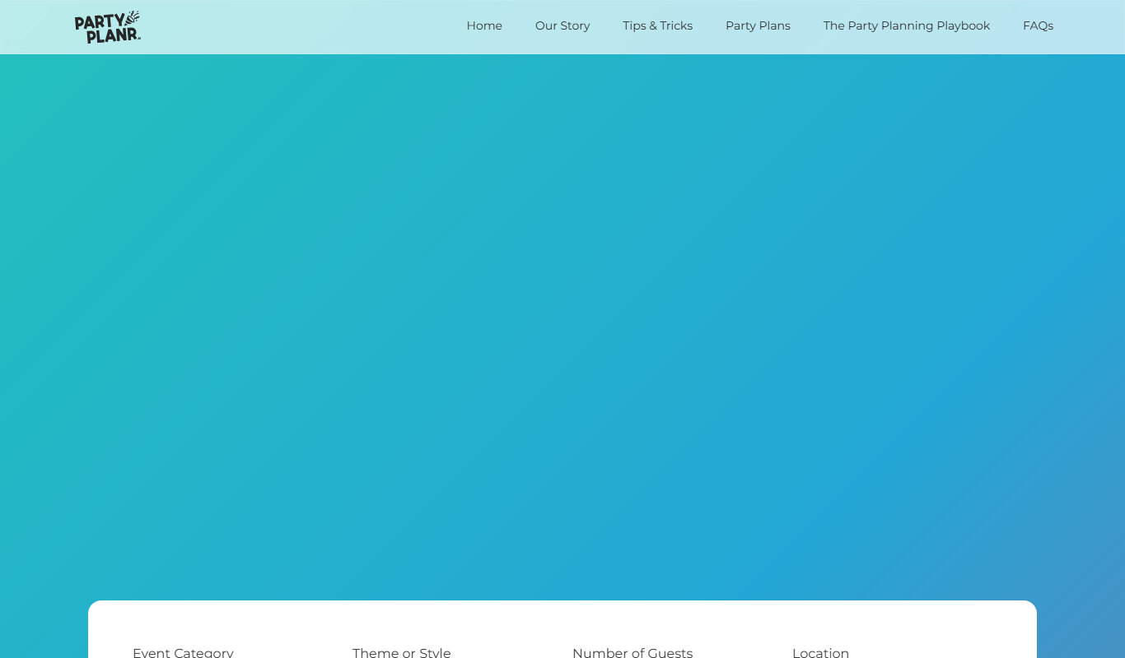Click the Event Category label
The image size is (1125, 658).
(x=183, y=652)
